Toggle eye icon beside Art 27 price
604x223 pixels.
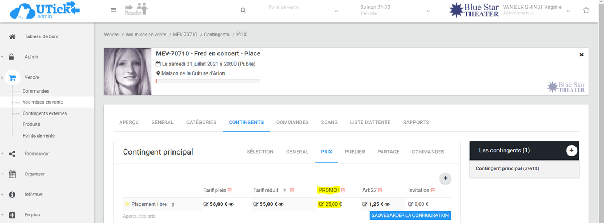pyautogui.click(x=387, y=204)
